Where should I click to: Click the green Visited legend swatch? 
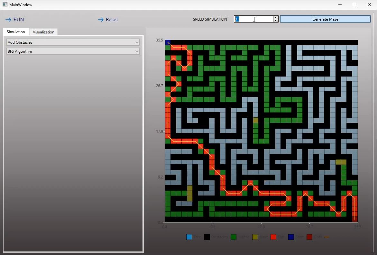pos(234,237)
